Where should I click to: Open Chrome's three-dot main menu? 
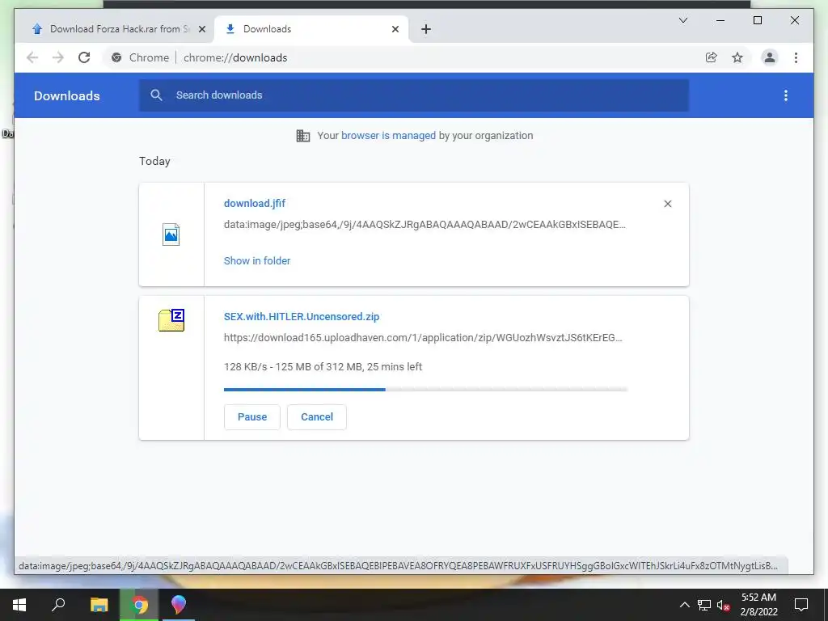coord(796,57)
